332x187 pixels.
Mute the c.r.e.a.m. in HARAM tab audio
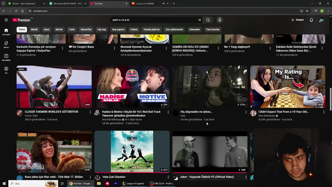tap(163, 4)
